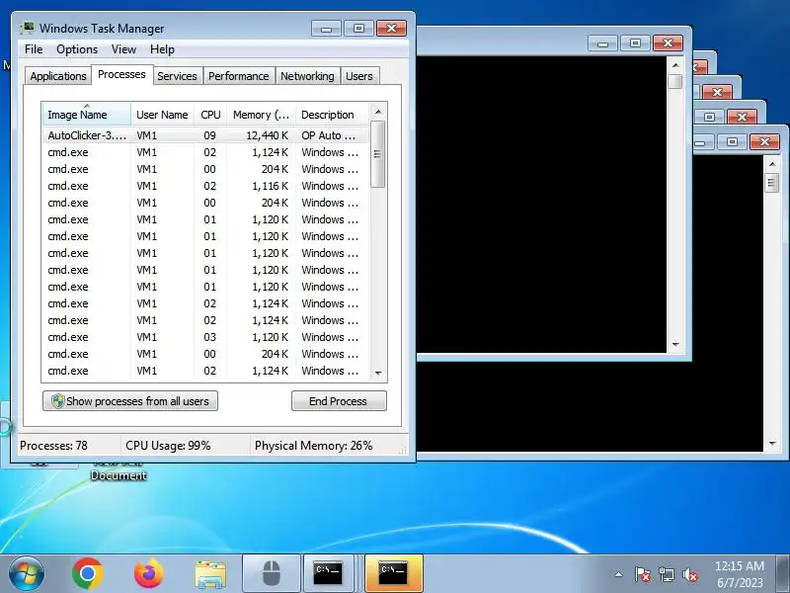Switch to the AutoClicker mouse taskbar button
This screenshot has width=790, height=593.
[272, 573]
